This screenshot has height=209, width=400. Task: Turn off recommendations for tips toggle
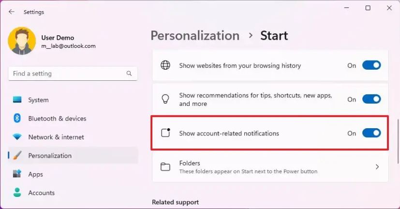pyautogui.click(x=371, y=99)
